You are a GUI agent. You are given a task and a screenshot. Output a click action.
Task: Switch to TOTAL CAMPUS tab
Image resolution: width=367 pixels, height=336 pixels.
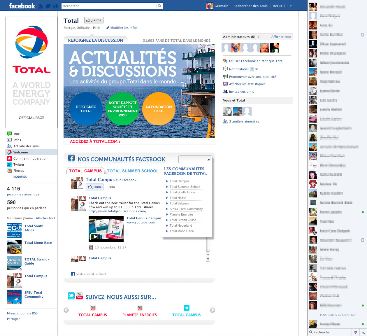85,171
